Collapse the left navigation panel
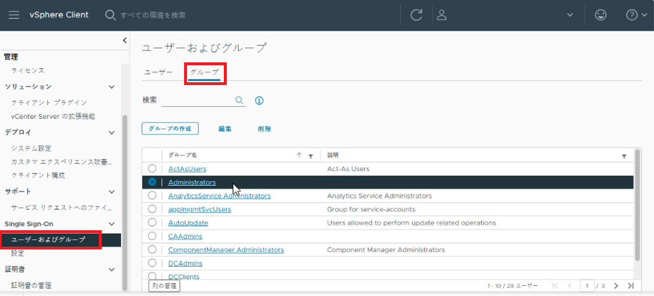Image resolution: width=654 pixels, height=296 pixels. pos(124,40)
